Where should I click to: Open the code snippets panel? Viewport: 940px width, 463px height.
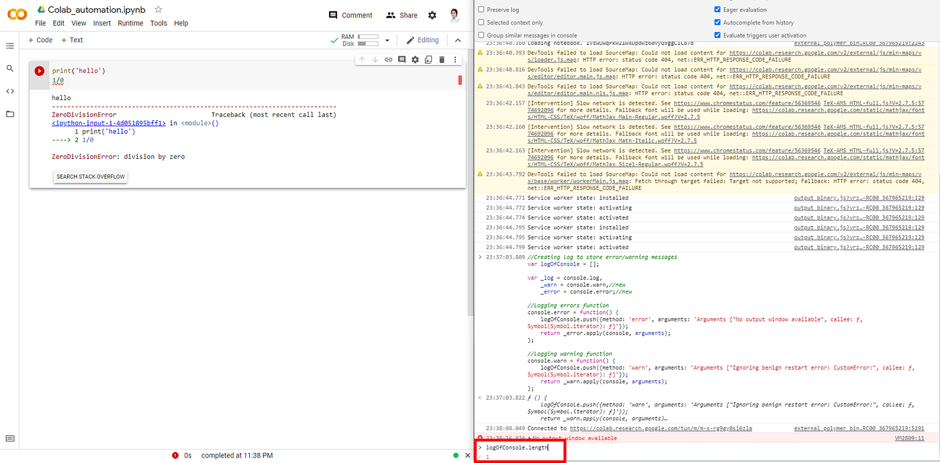pyautogui.click(x=10, y=90)
